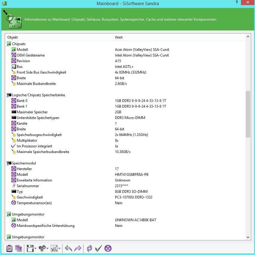Select the Unterstützte Speichertypen row

pyautogui.click(x=125, y=118)
